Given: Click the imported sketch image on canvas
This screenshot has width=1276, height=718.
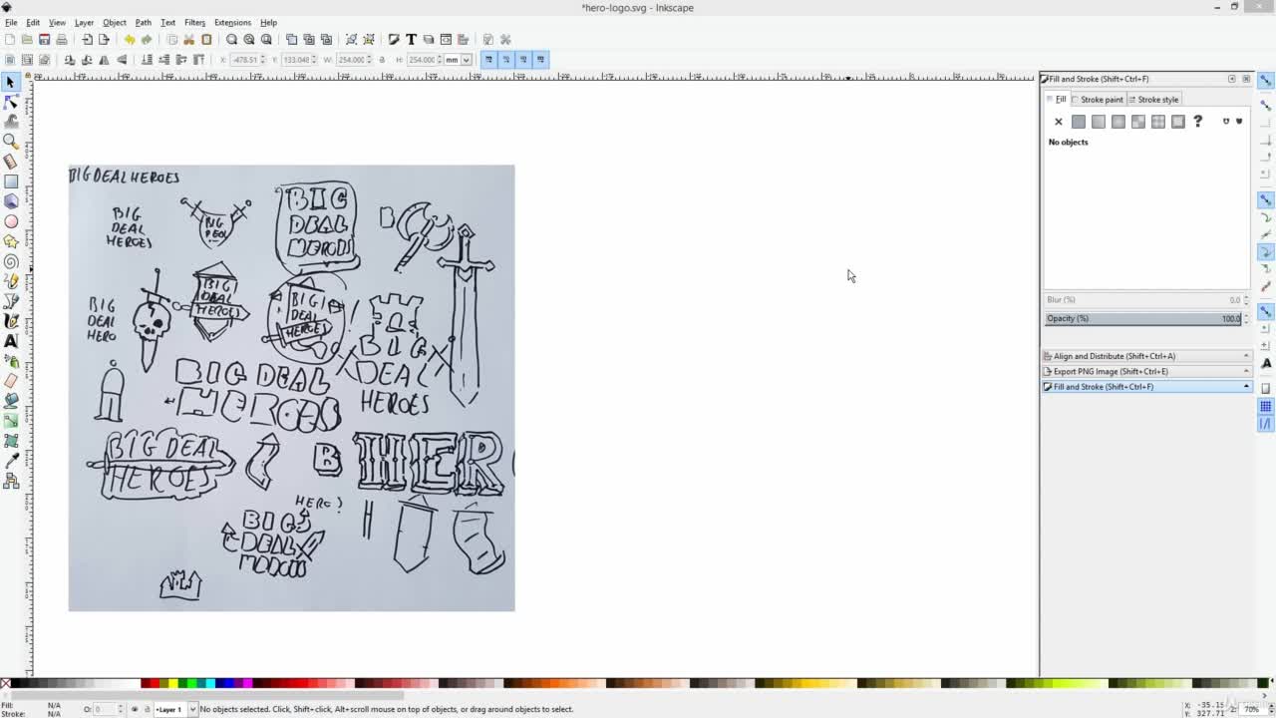Looking at the screenshot, I should click(291, 388).
